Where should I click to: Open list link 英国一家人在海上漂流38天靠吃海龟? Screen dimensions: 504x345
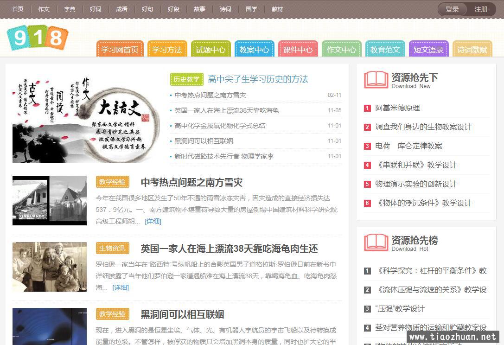(227, 110)
